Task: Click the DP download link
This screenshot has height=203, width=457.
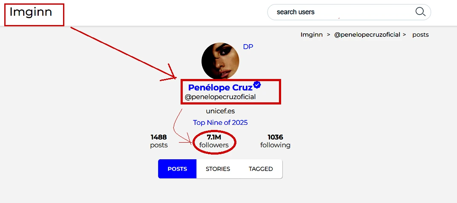Action: click(x=248, y=47)
